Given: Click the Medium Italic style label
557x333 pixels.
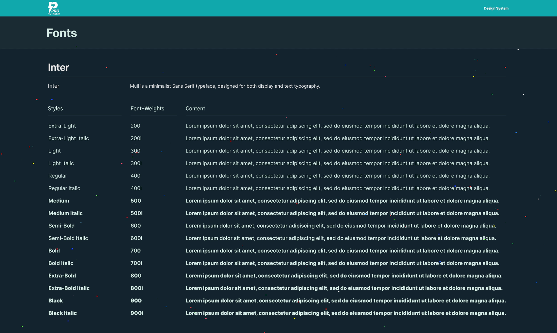Looking at the screenshot, I should (x=65, y=213).
